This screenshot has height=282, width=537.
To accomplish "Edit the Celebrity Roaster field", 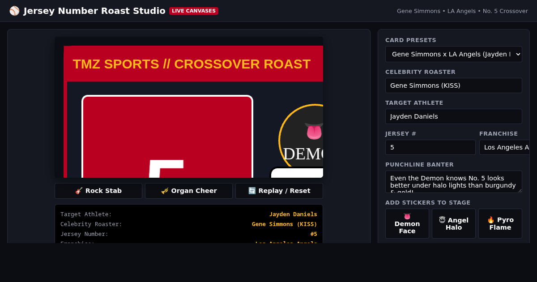I will click(x=454, y=85).
